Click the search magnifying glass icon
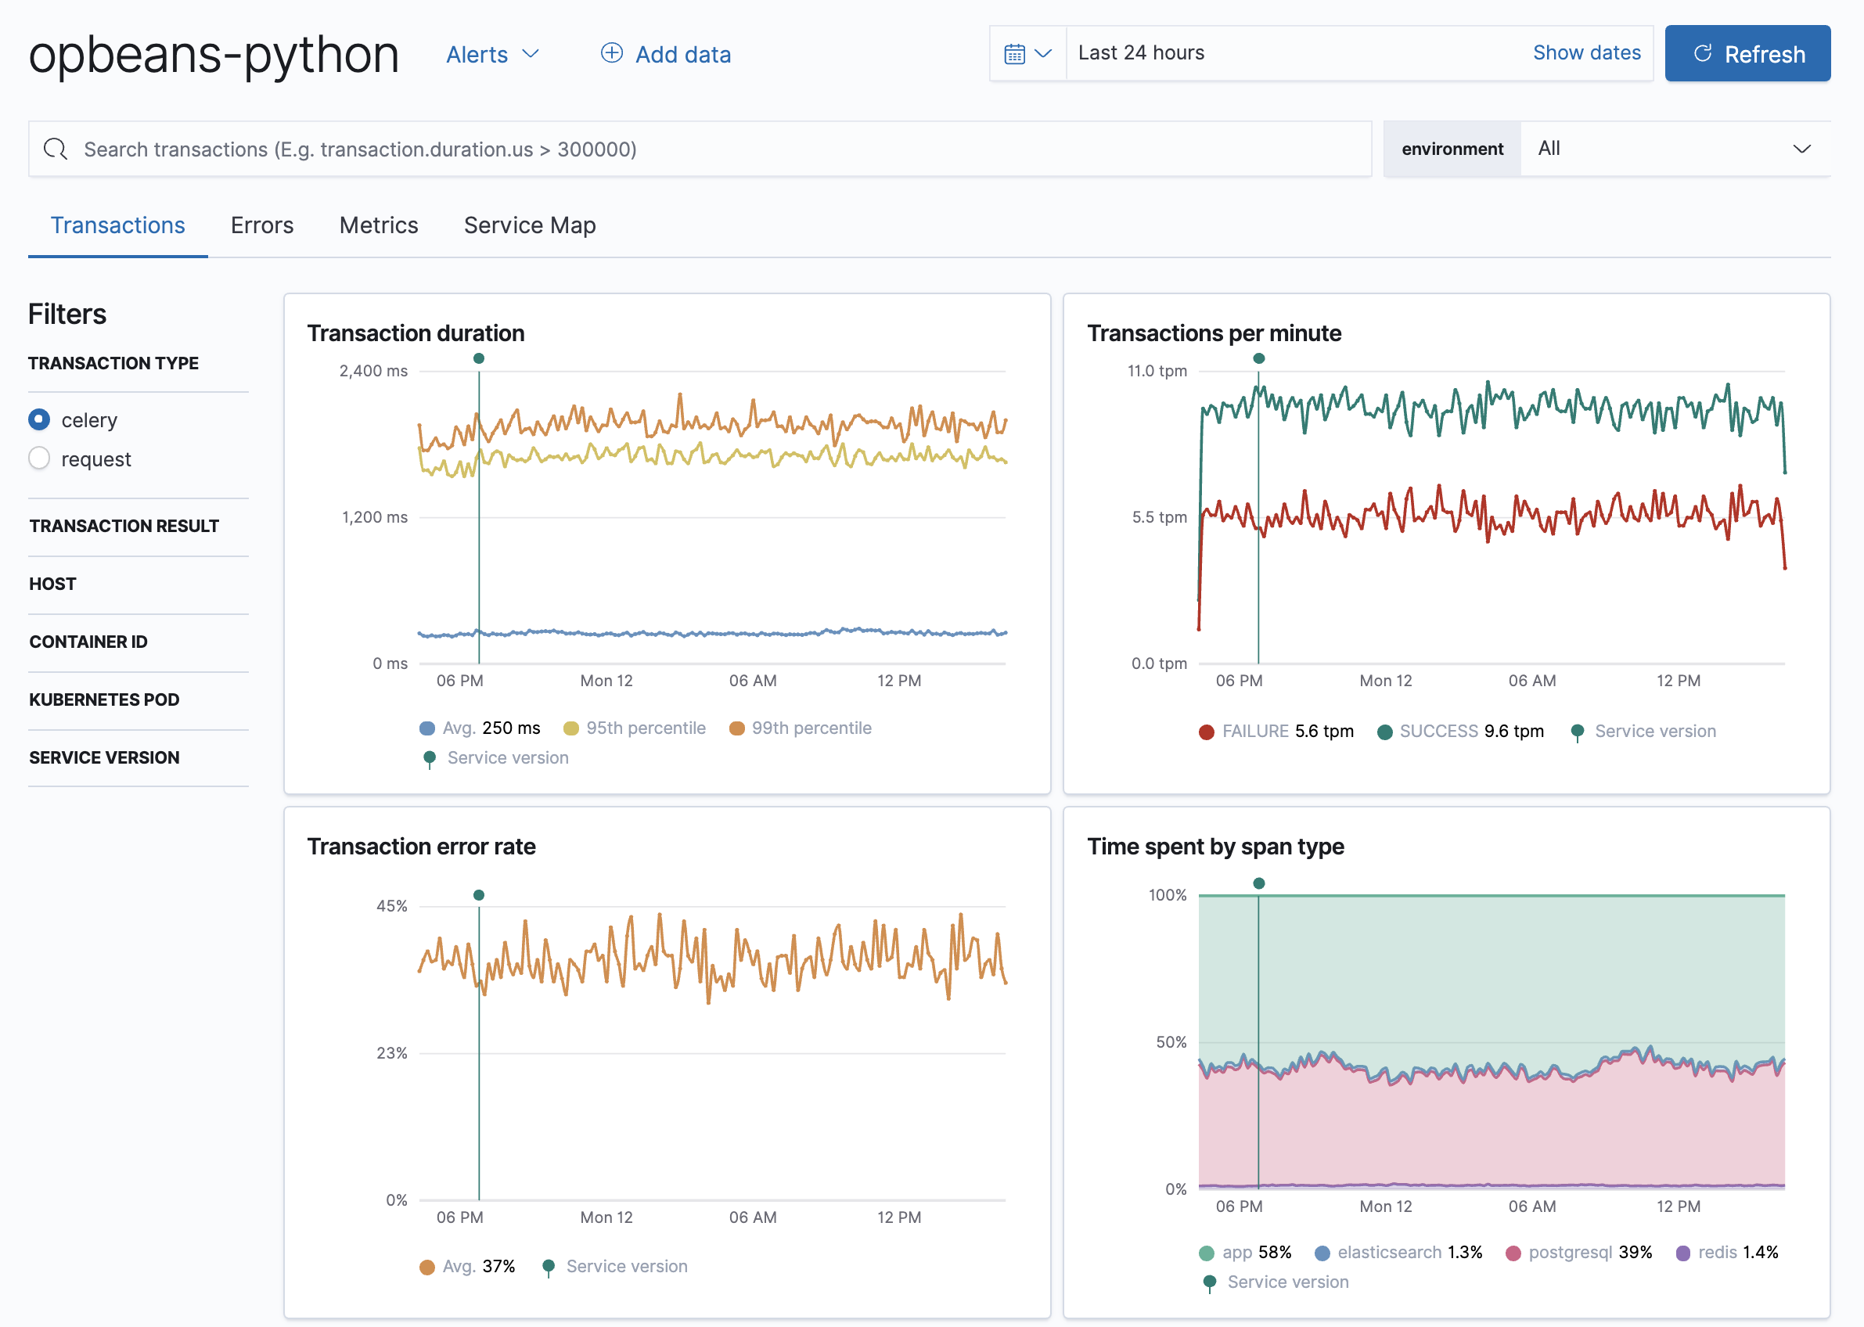Screen dimensions: 1864x1327 [55, 149]
